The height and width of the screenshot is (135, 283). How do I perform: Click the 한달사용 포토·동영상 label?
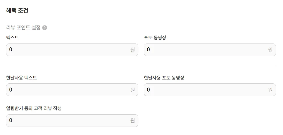coord(164,78)
